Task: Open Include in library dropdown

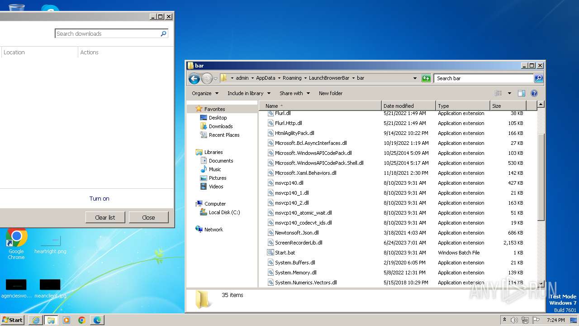Action: click(x=249, y=93)
